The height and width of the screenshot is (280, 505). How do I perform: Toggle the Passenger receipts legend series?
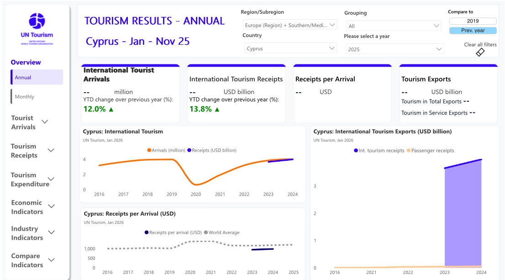coord(432,151)
